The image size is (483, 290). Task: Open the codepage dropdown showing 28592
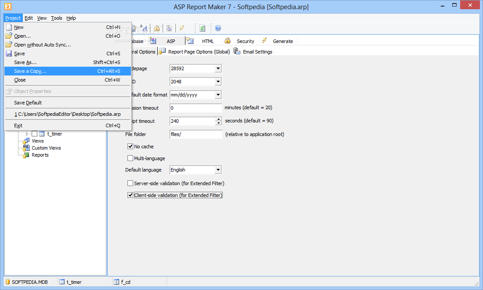[x=218, y=68]
